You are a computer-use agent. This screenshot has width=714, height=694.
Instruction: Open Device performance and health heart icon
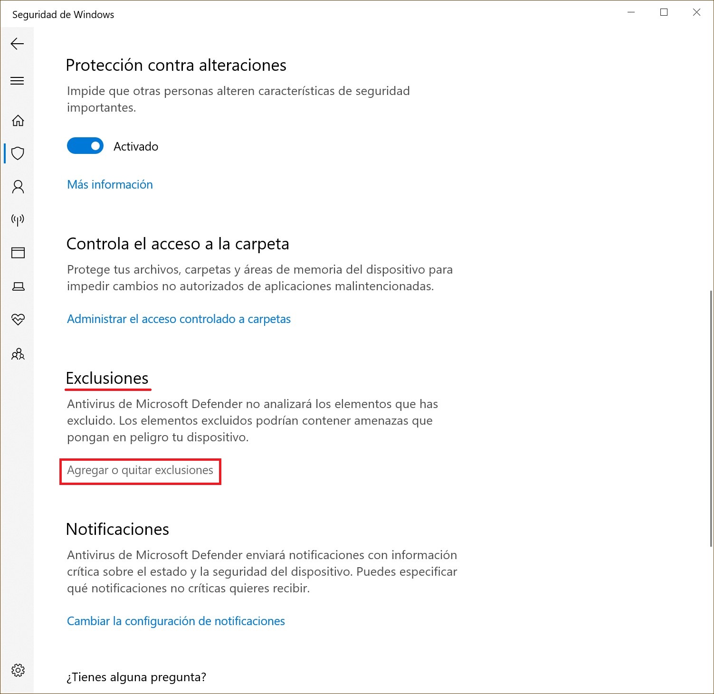tap(18, 319)
